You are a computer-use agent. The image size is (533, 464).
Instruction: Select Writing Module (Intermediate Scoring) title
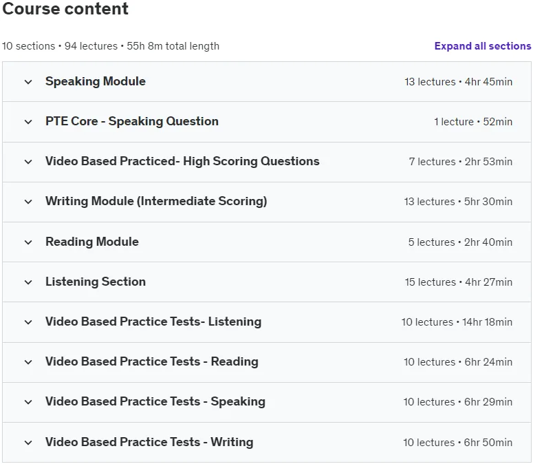156,201
